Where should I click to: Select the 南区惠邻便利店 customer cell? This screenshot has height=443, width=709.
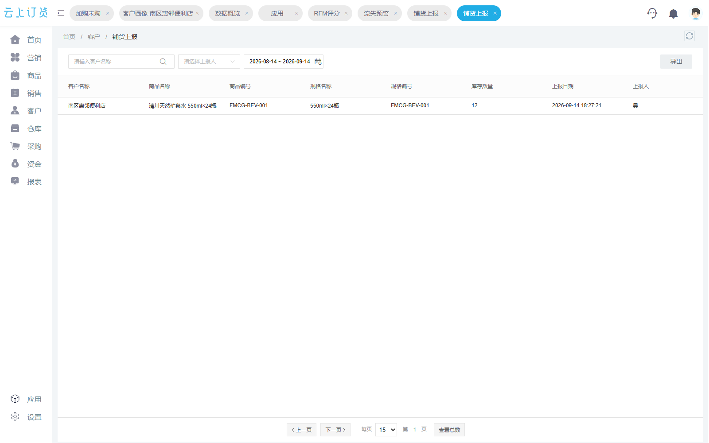pos(87,106)
